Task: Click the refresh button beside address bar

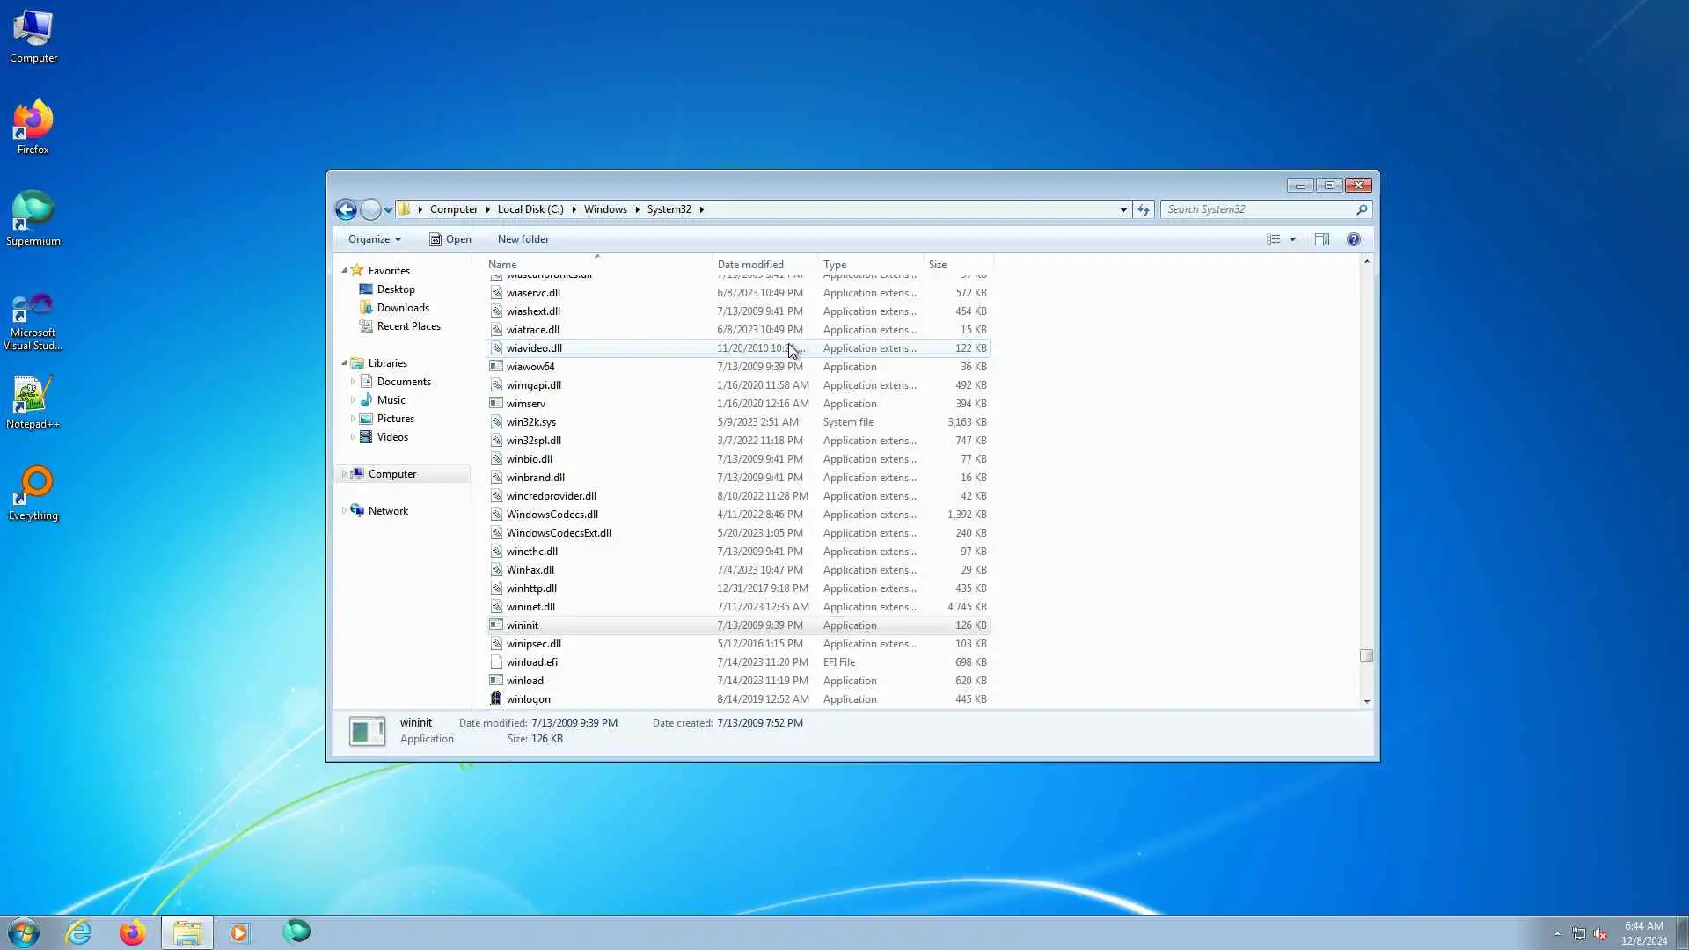Action: point(1144,209)
